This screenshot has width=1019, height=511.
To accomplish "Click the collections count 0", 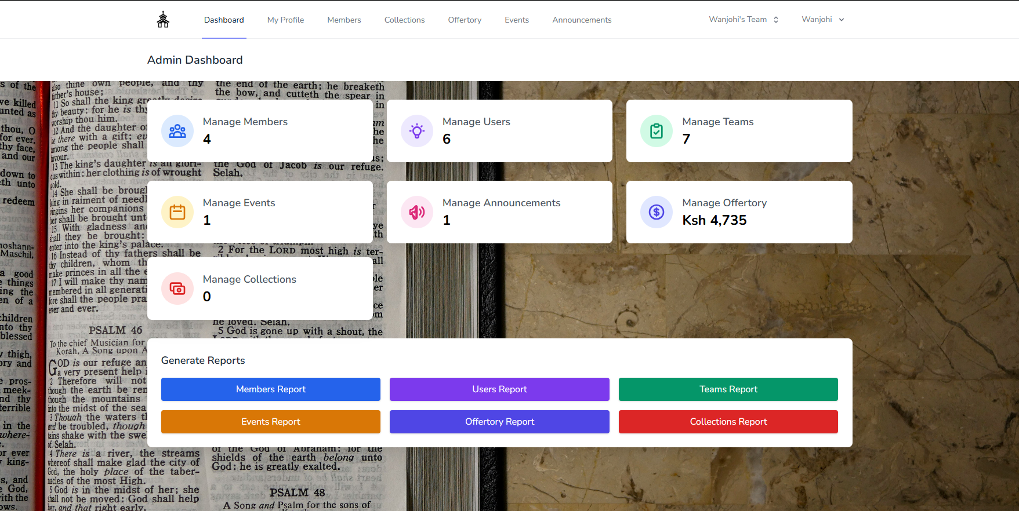I will [x=207, y=297].
